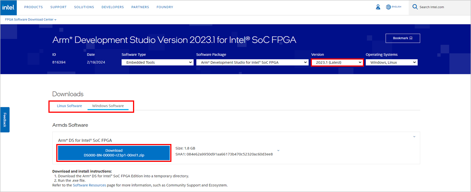Open the user account icon
Viewport: 471px width, 192px height.
pos(378,7)
